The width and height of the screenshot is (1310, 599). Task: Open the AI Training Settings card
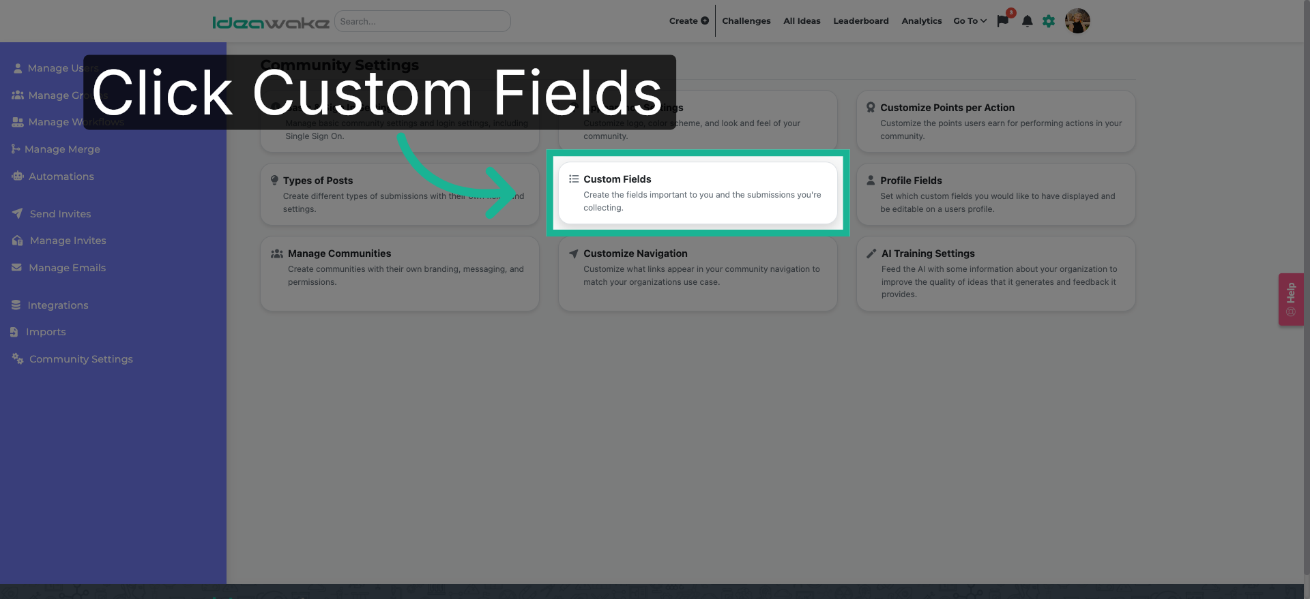point(995,274)
